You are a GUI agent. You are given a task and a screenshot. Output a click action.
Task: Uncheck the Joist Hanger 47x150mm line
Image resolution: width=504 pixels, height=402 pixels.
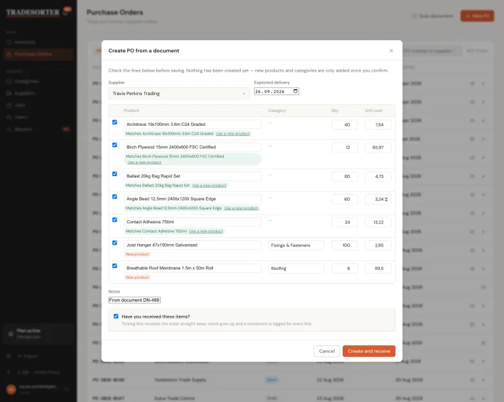coord(115,243)
